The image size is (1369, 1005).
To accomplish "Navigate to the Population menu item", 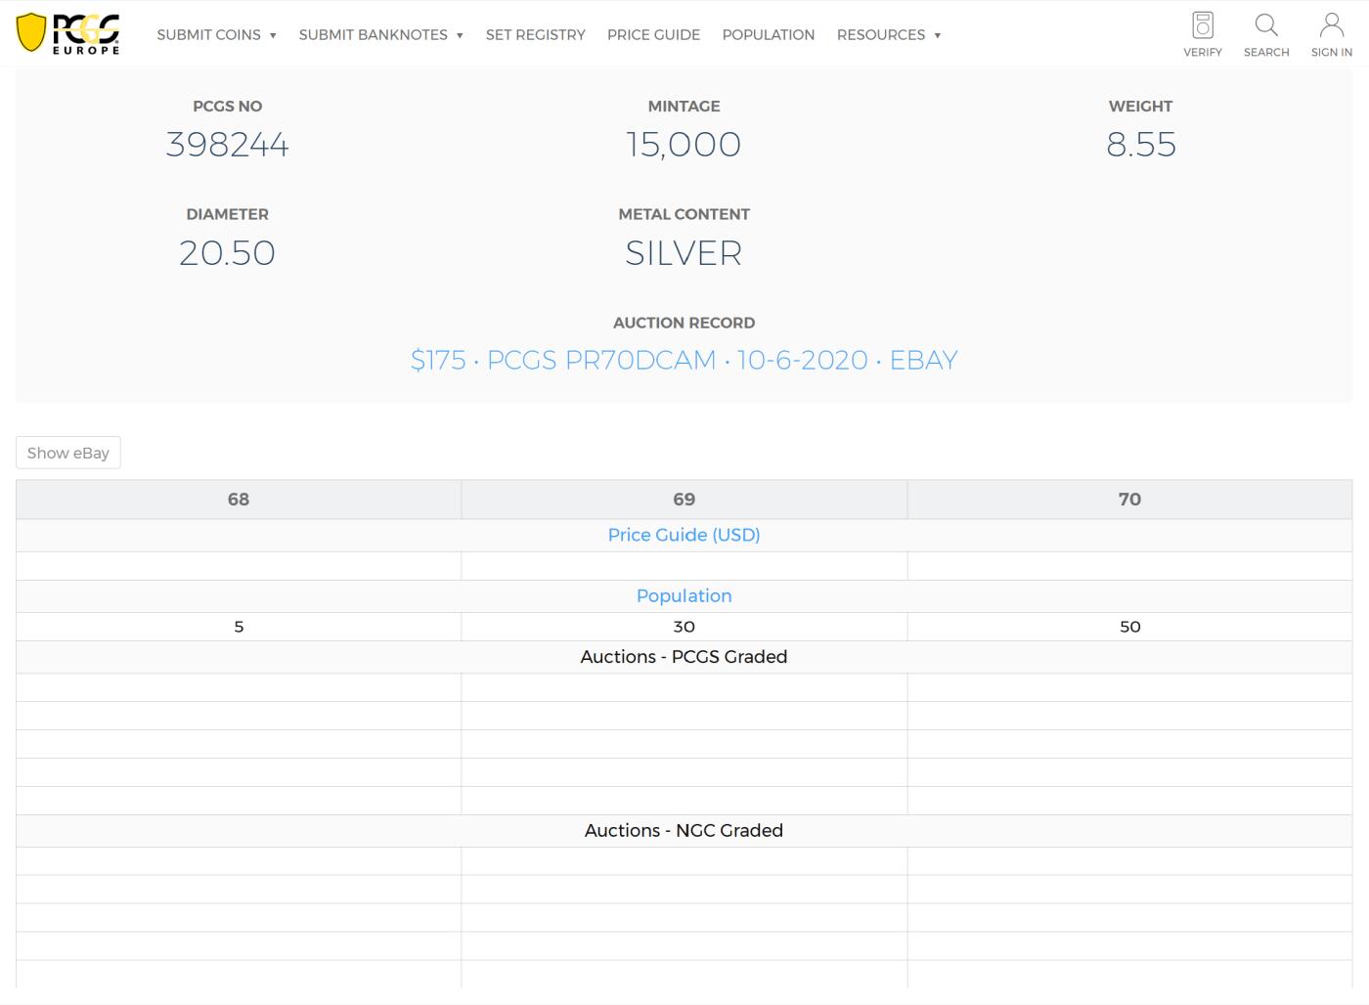I will [768, 35].
